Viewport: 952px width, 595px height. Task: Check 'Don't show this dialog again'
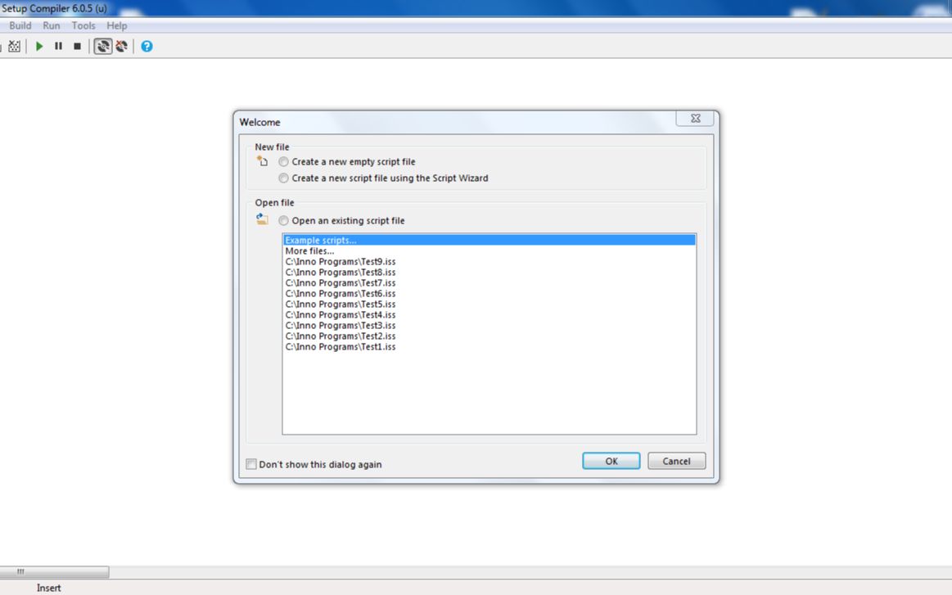[x=251, y=464]
